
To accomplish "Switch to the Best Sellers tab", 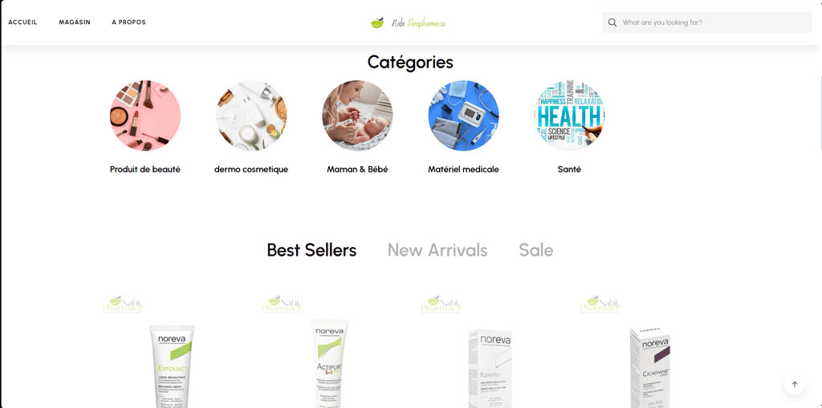I will point(311,250).
